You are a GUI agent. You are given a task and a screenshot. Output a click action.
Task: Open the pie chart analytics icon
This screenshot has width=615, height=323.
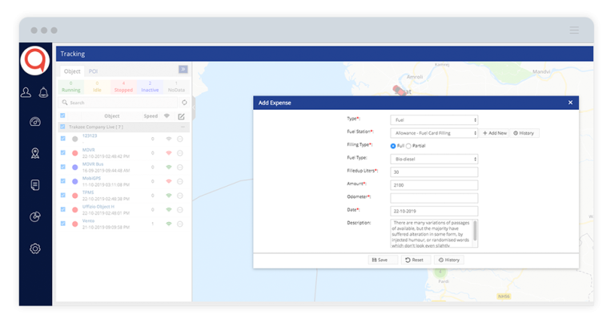click(x=35, y=216)
